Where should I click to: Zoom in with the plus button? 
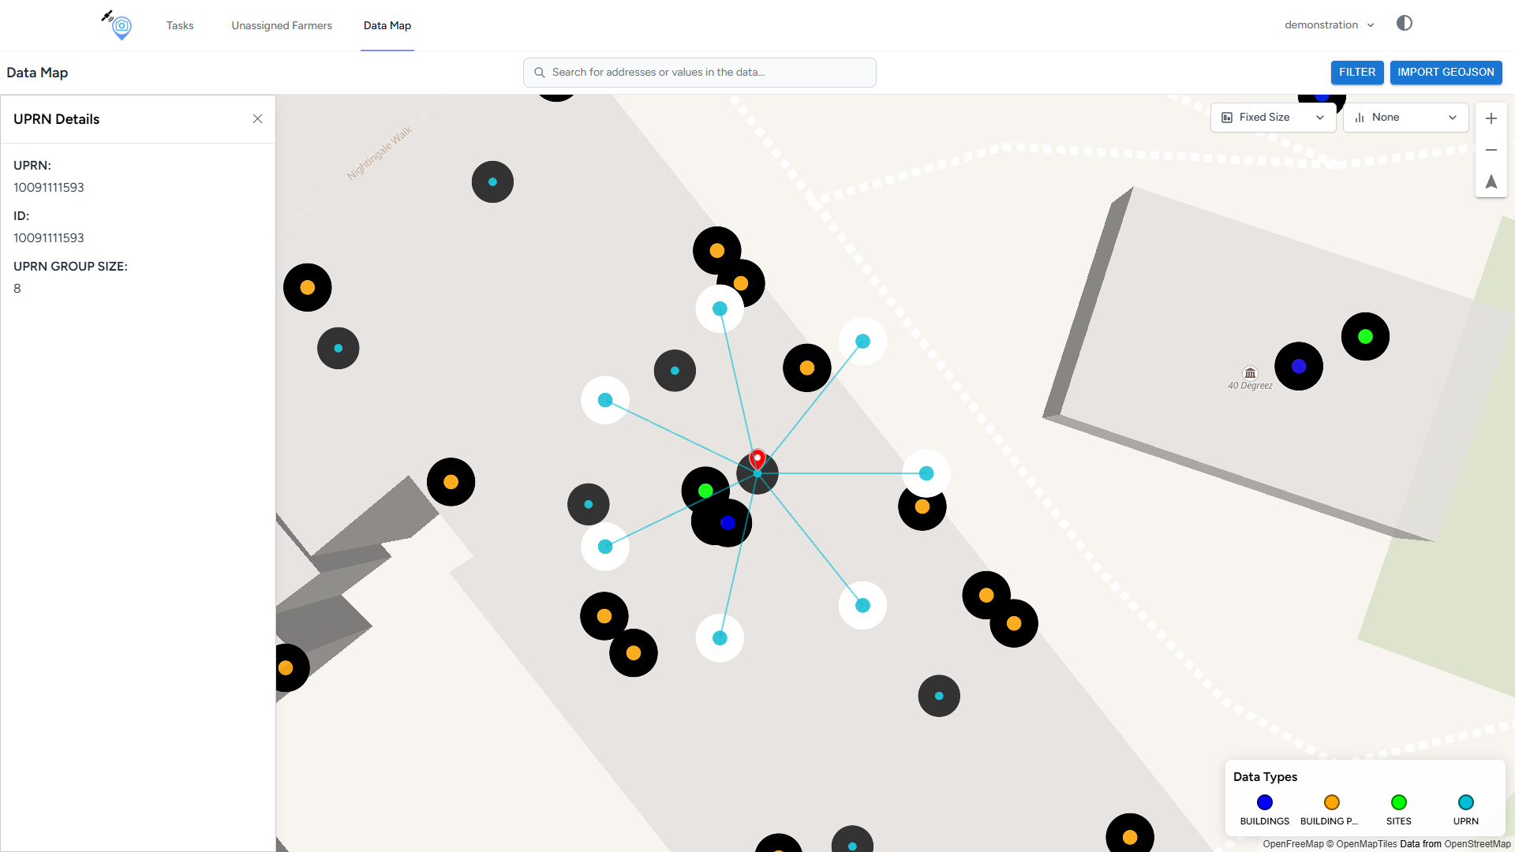(x=1491, y=118)
